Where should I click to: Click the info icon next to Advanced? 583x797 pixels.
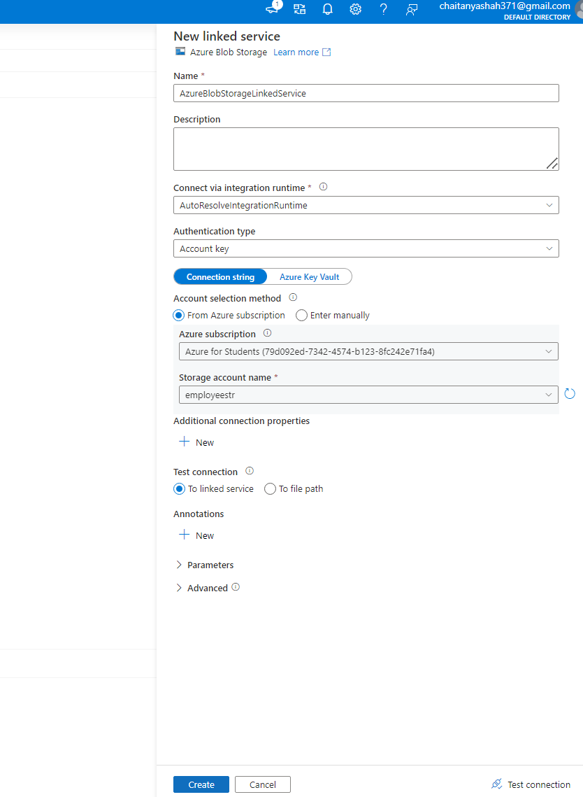(x=236, y=587)
